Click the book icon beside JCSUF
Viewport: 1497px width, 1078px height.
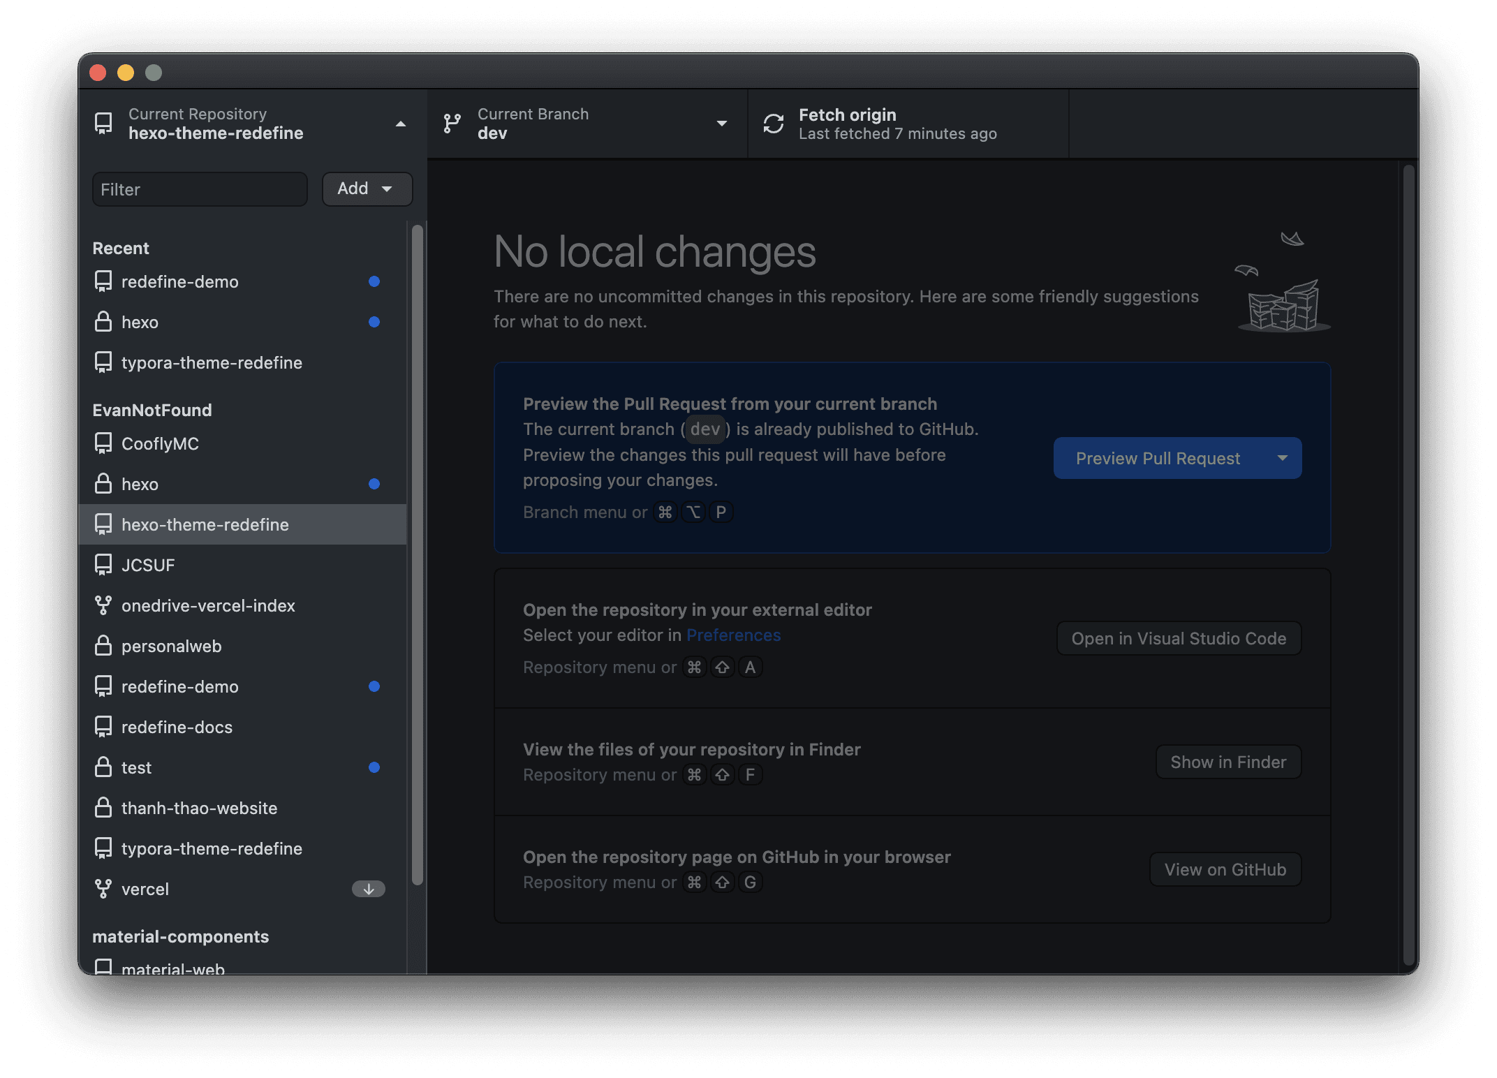tap(103, 565)
